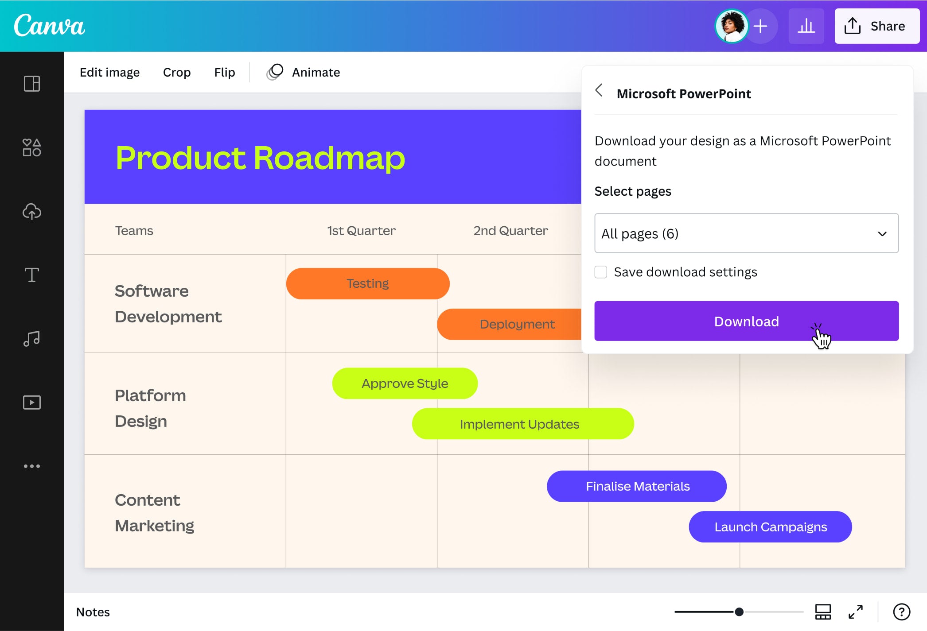
Task: Select the Crop tab option
Action: (x=177, y=72)
